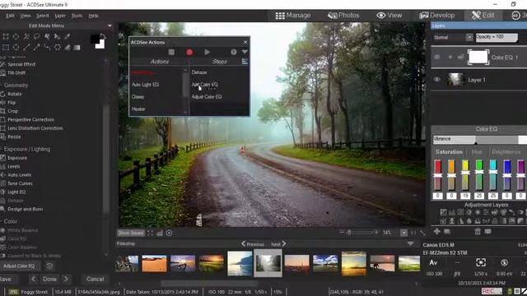Go to Previous image in filmstrip
This screenshot has width=527, height=296.
tap(253, 244)
